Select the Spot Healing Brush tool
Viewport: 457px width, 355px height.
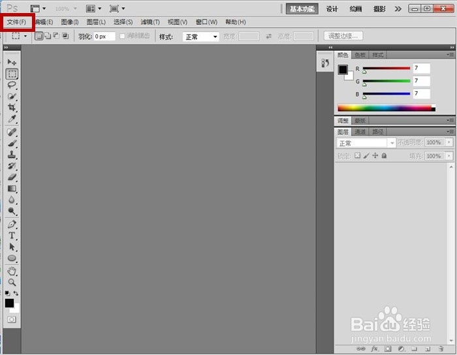(x=12, y=132)
